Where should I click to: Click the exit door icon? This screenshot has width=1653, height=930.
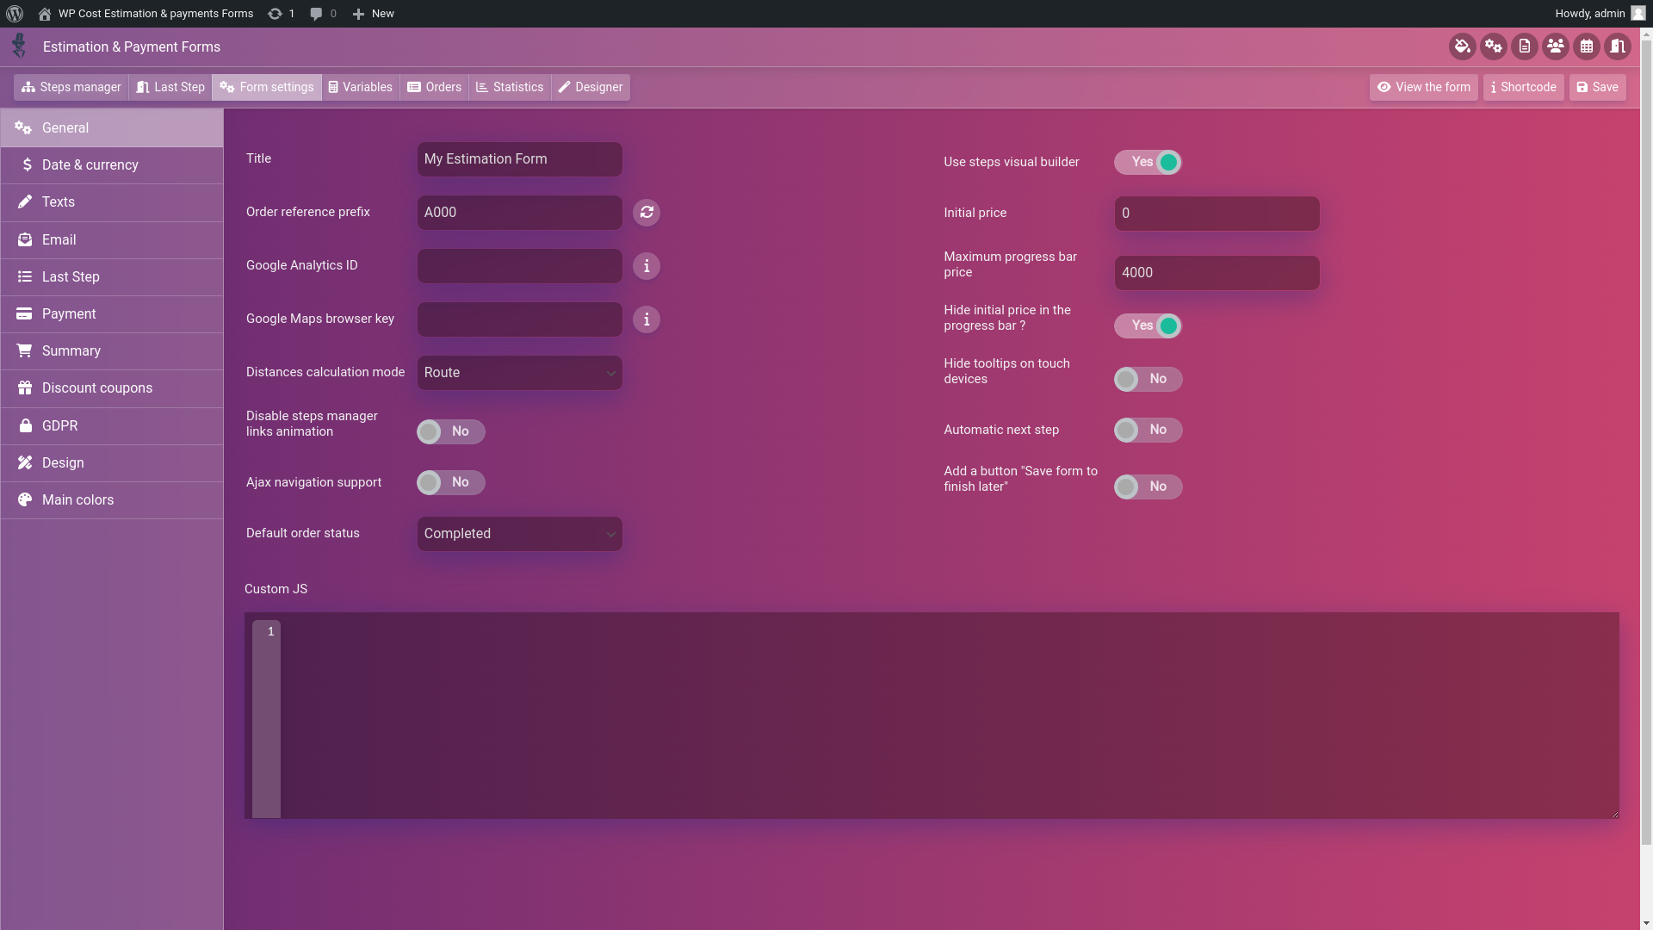pos(1617,46)
